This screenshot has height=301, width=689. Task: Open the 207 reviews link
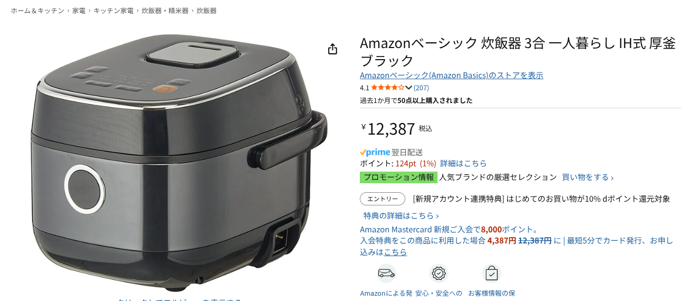[x=421, y=88]
